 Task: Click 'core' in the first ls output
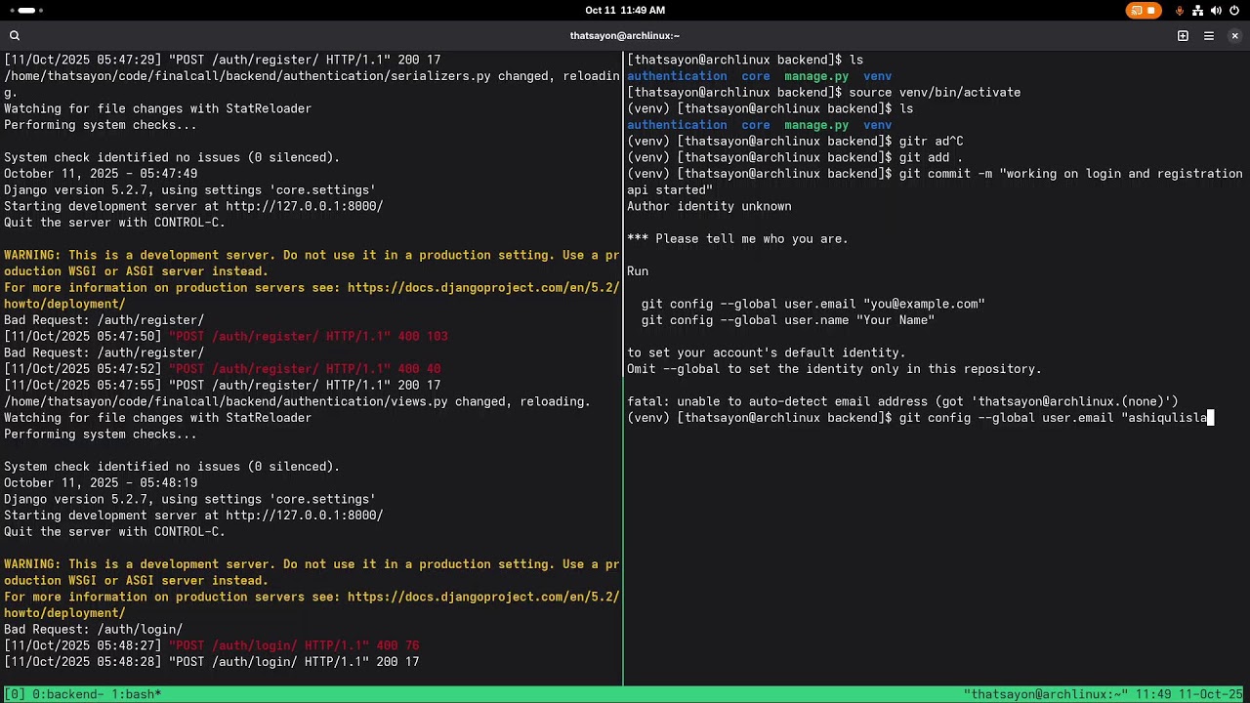[756, 76]
